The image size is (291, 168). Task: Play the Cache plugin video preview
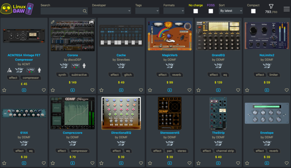coord(121,90)
